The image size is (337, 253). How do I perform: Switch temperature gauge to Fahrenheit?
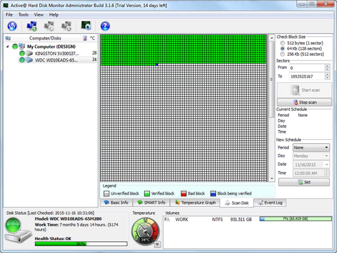(157, 245)
